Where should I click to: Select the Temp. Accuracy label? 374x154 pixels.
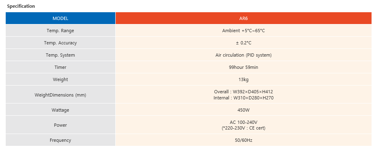60,43
